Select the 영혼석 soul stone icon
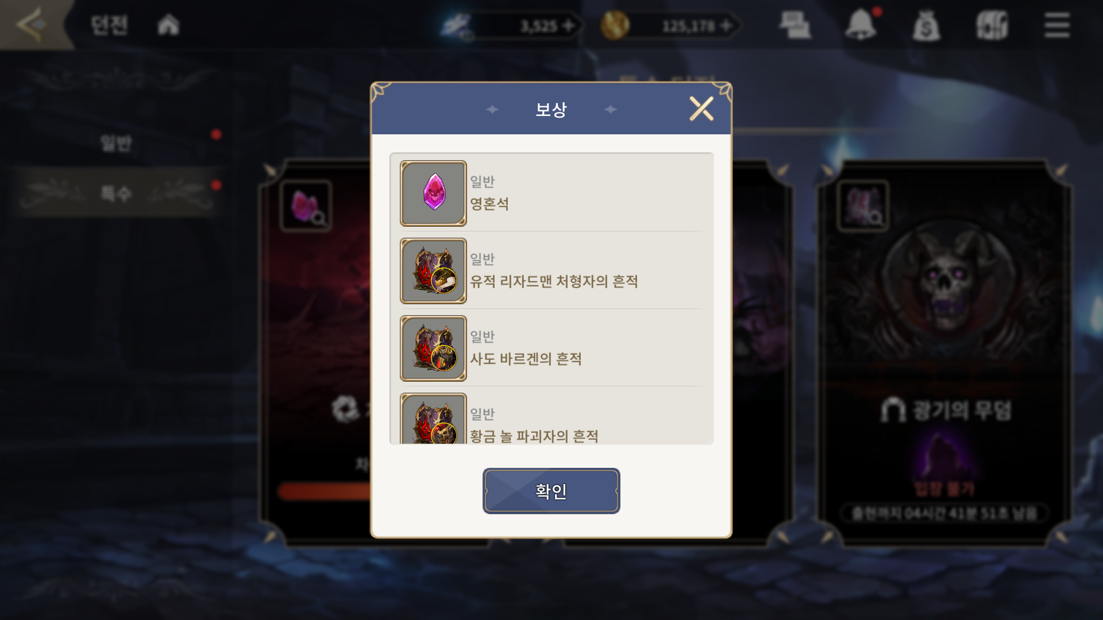The image size is (1103, 620). click(433, 193)
